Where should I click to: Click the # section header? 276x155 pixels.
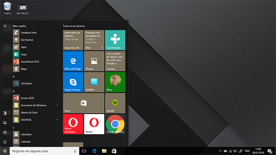click(13, 77)
